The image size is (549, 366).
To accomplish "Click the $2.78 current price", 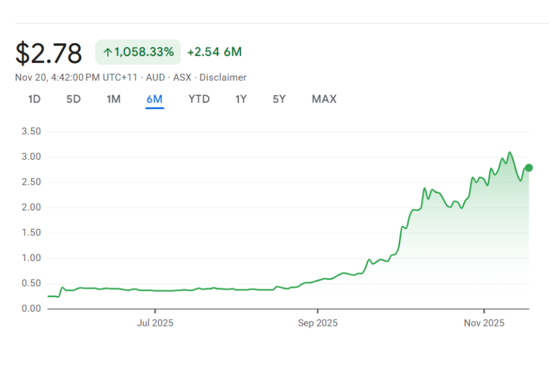I will pos(49,53).
